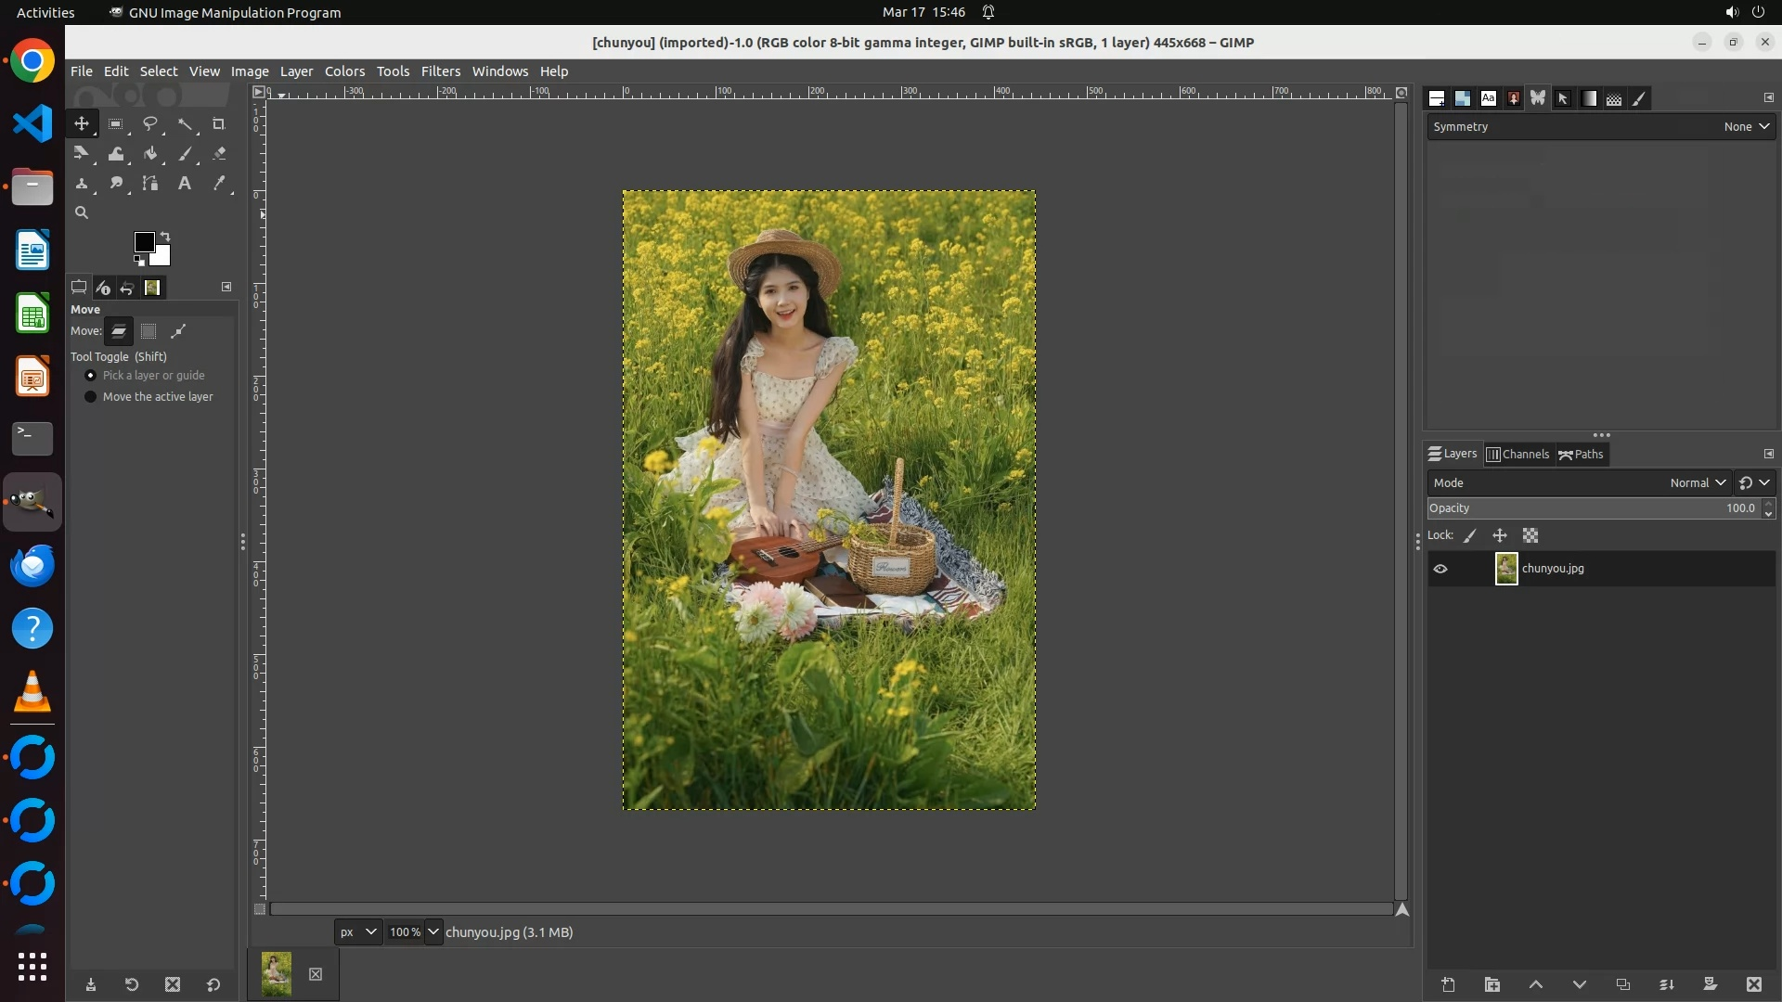Open the Filters menu
The image size is (1782, 1002).
[x=440, y=71]
